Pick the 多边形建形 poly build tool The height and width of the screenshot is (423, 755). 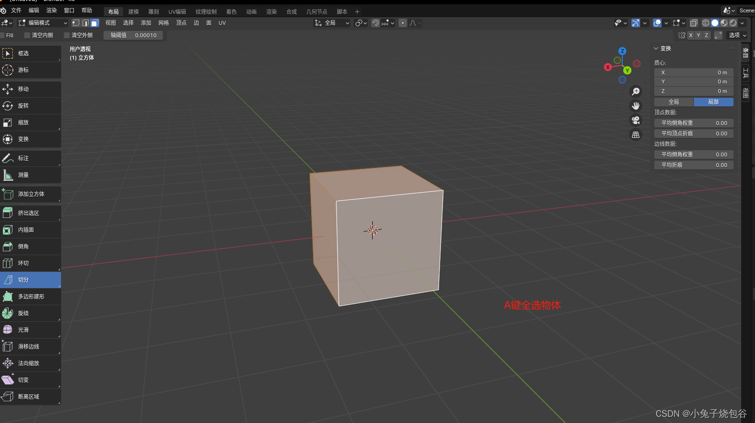31,297
